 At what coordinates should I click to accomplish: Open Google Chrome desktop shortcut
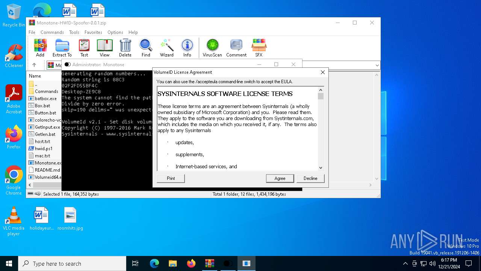[x=14, y=181]
